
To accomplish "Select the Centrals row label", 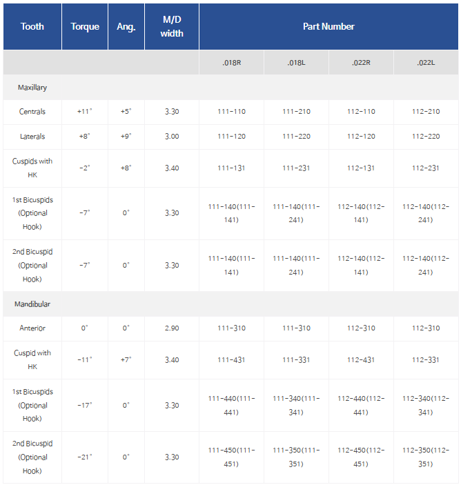I will [x=32, y=112].
